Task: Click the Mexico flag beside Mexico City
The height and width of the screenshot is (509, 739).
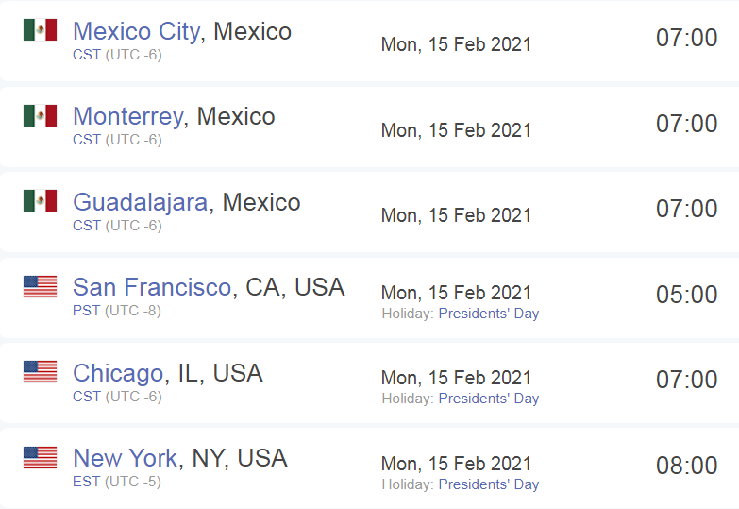Action: pyautogui.click(x=40, y=29)
